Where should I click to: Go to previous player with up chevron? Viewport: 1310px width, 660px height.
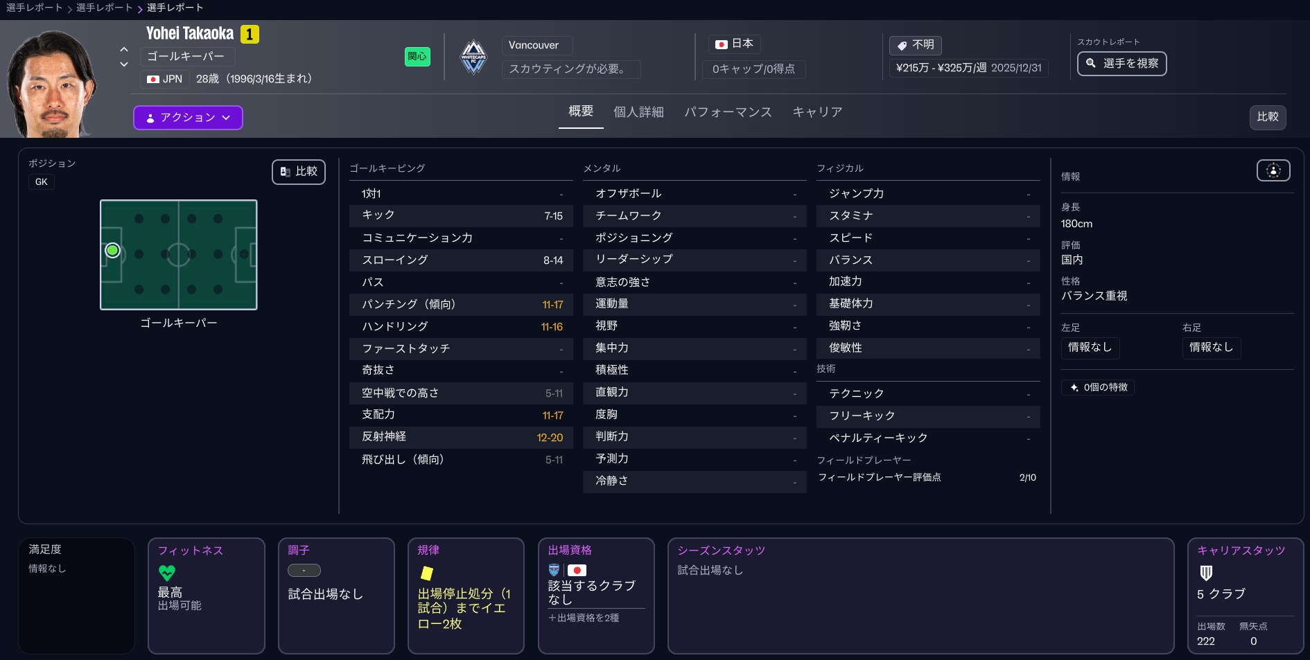[124, 49]
